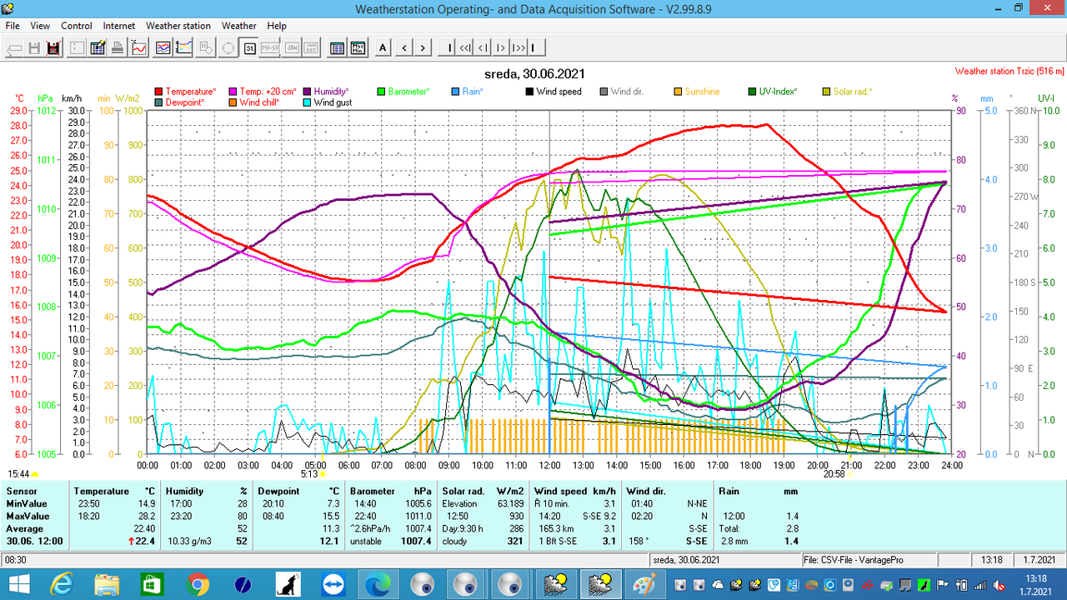Viewport: 1067px width, 600px height.
Task: Toggle the Temperature legend entry
Action: (x=185, y=92)
